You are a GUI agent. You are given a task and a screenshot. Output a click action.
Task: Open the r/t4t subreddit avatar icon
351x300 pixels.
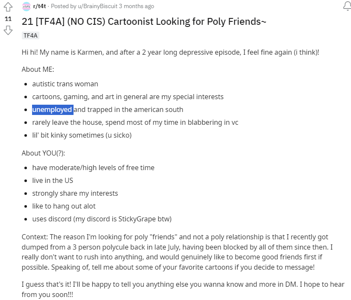27,6
